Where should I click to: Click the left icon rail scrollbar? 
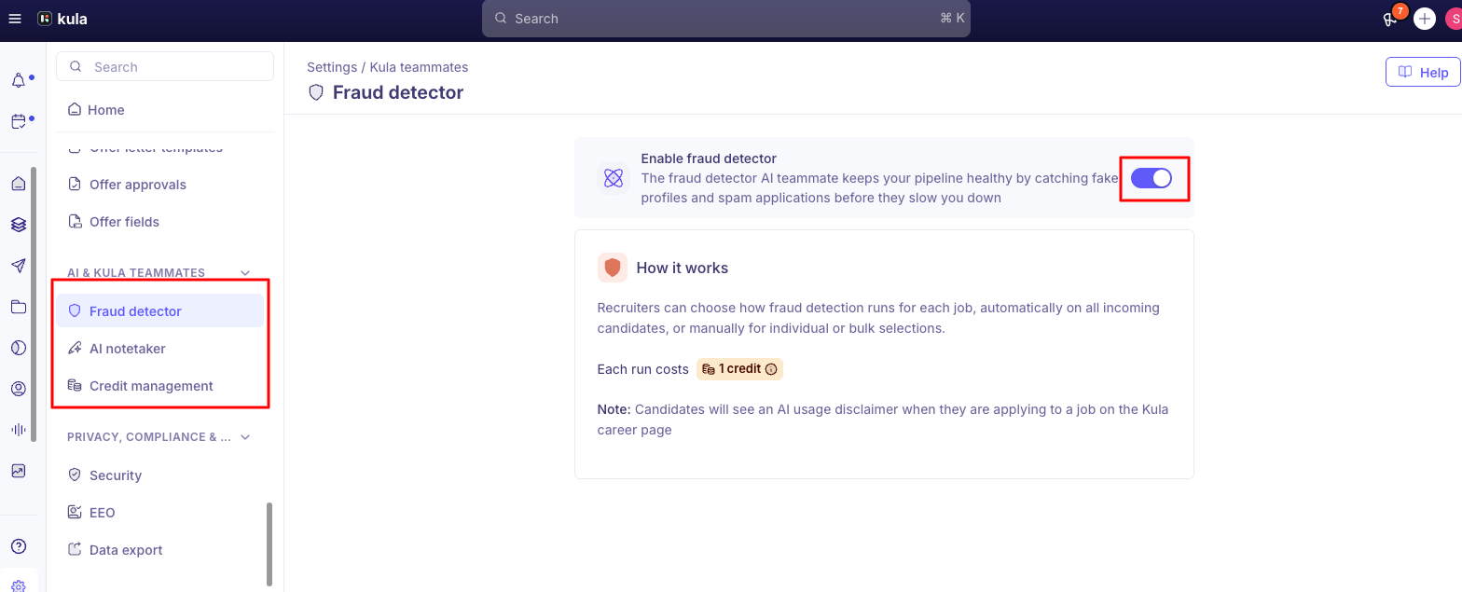click(x=34, y=305)
